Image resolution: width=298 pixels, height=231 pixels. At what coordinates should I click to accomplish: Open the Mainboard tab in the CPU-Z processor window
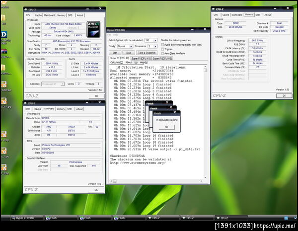coord(49,15)
